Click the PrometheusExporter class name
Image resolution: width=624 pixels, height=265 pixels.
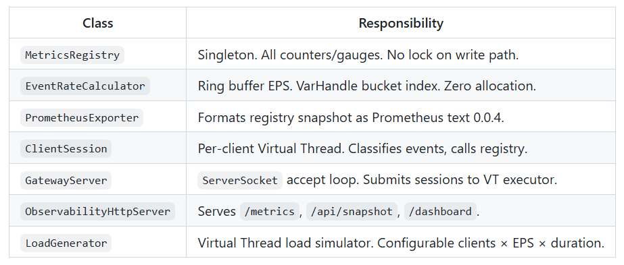point(82,117)
